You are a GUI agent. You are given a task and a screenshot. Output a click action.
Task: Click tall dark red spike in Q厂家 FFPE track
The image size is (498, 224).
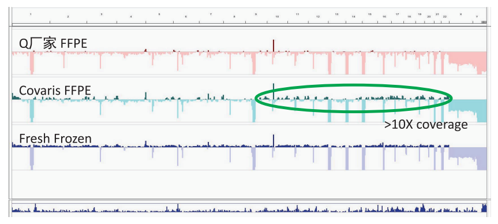[x=274, y=46]
